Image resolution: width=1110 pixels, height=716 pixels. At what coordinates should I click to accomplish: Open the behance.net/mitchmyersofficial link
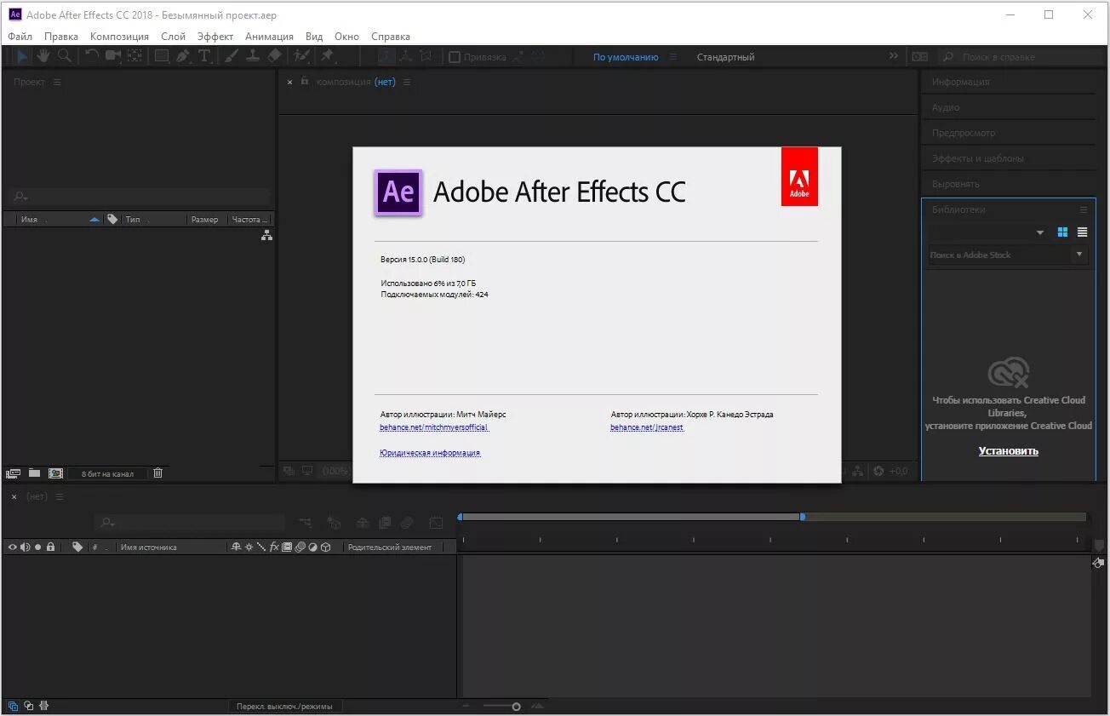[x=434, y=427]
